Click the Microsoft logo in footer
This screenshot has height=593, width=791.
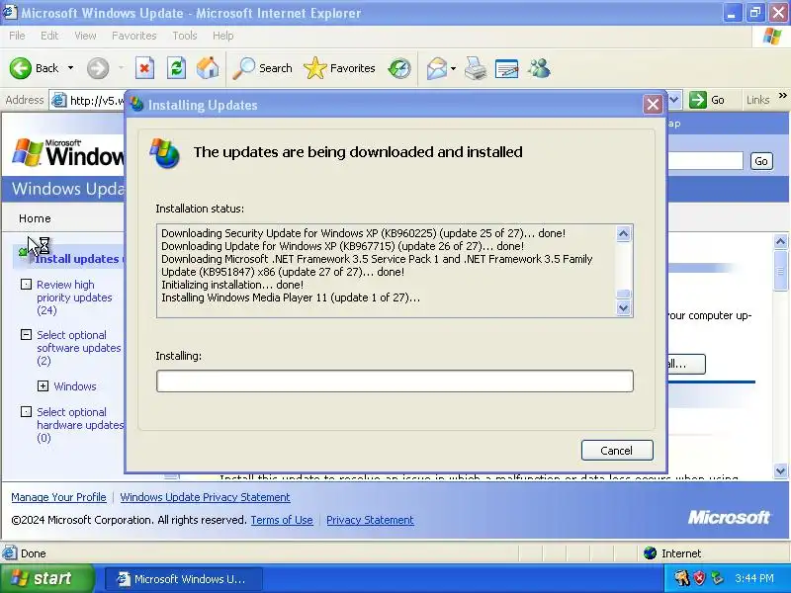click(x=729, y=517)
